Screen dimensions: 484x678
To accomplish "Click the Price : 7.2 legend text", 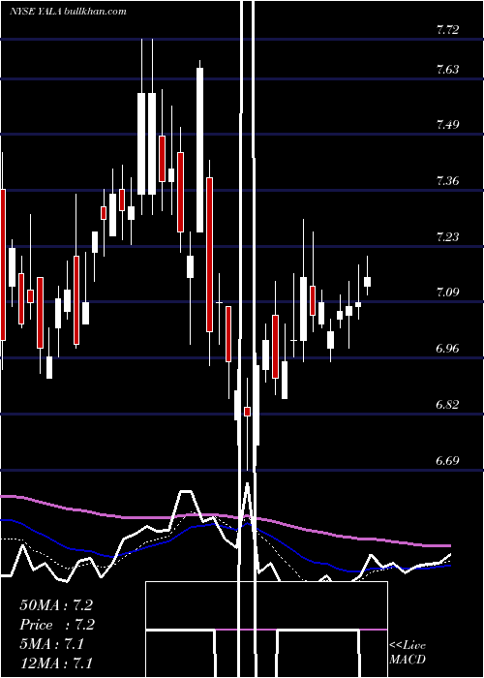I will pos(57,625).
